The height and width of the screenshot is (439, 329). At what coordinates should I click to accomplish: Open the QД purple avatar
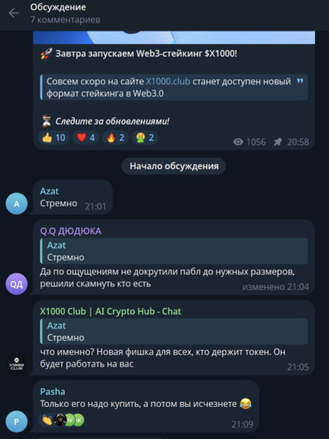[x=17, y=284]
